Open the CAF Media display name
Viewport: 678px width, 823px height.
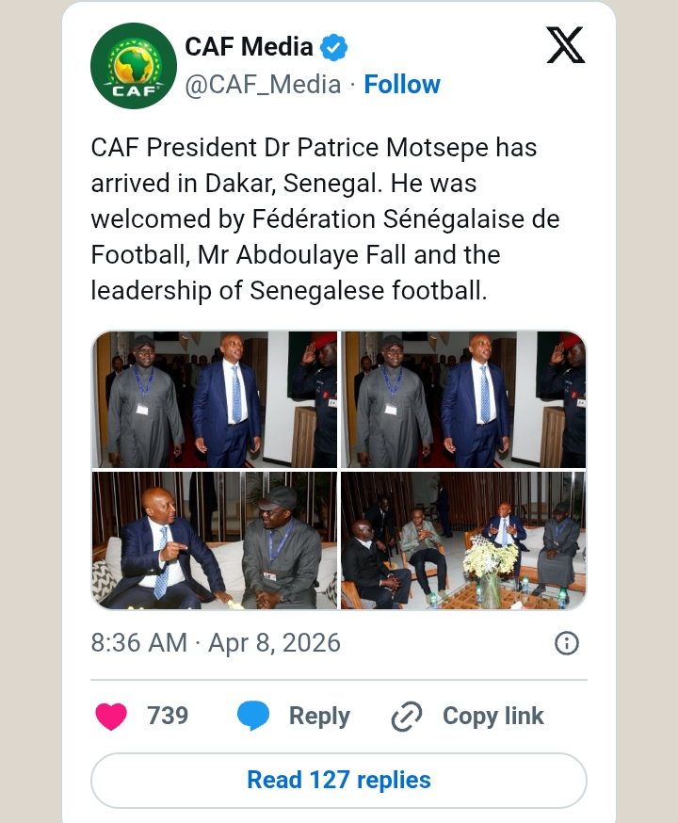click(x=249, y=45)
